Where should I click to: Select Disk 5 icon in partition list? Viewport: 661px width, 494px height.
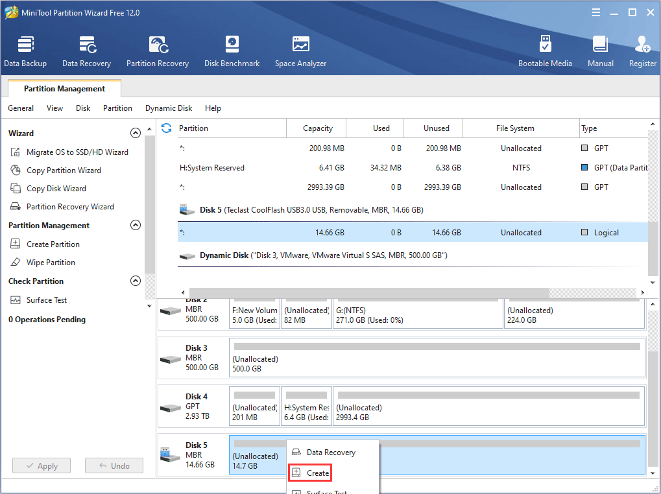tap(187, 210)
